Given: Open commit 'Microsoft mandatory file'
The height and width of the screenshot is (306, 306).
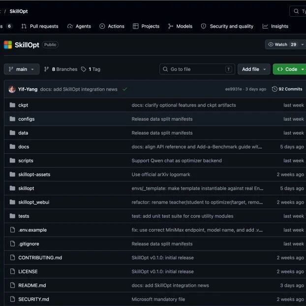Looking at the screenshot, I should coord(158,300).
